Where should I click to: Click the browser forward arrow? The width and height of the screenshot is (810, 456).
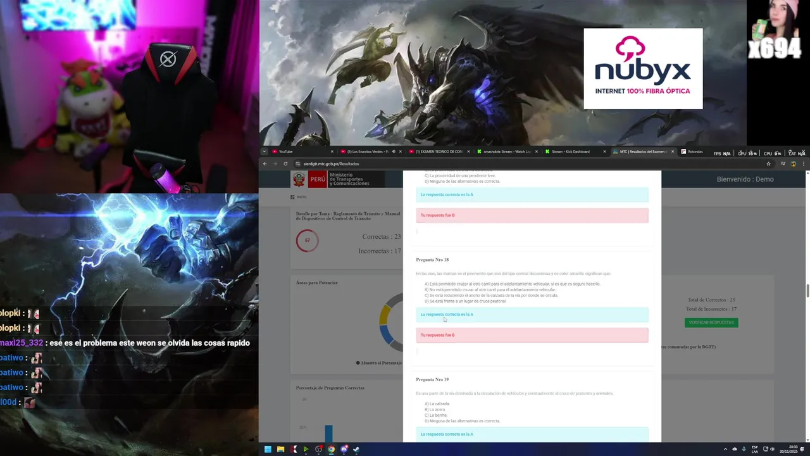(x=275, y=164)
